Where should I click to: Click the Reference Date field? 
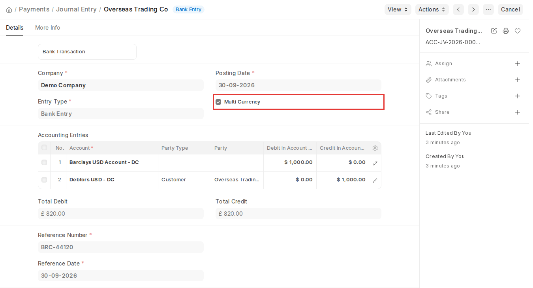coord(121,276)
